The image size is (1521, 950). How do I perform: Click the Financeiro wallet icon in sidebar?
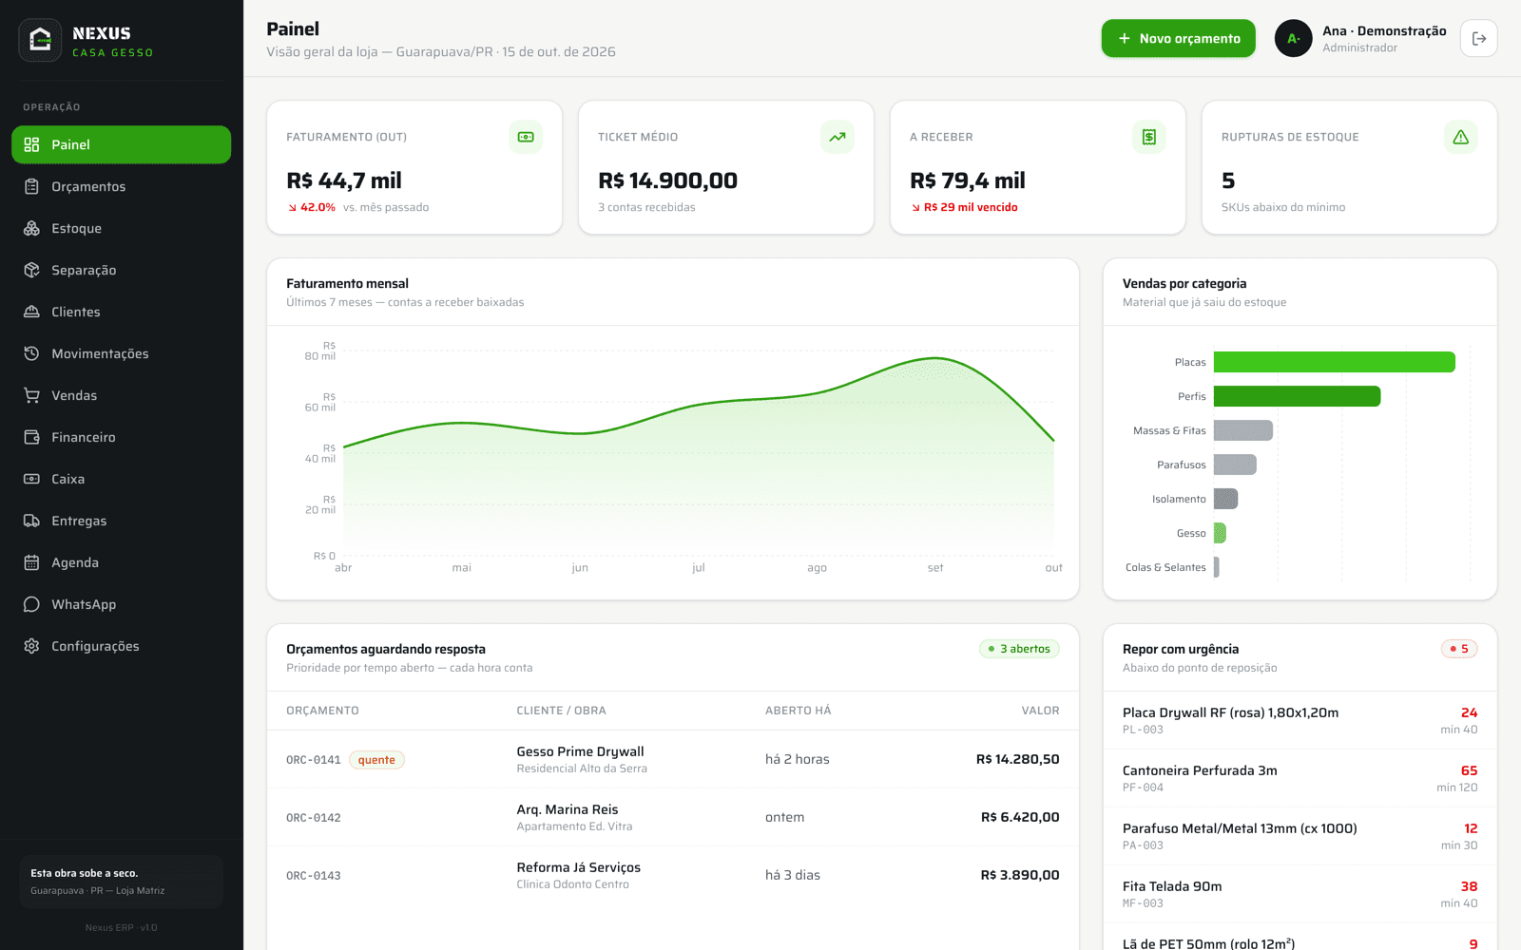click(31, 437)
